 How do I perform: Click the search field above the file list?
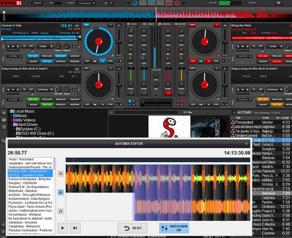coord(146,112)
